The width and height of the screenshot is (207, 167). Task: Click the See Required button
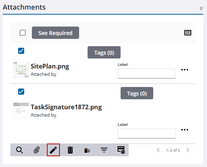(55, 33)
